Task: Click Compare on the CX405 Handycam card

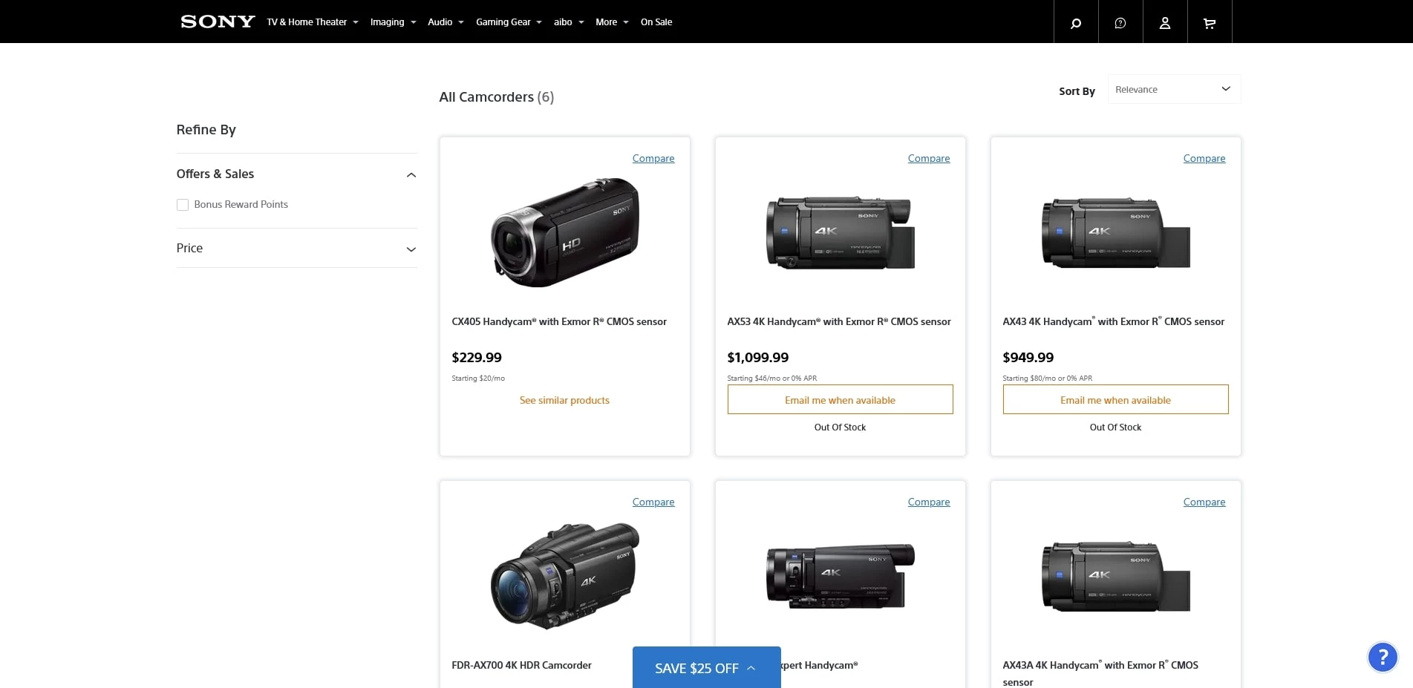Action: point(653,158)
